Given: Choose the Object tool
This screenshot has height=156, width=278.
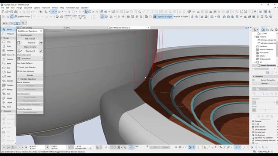Looking at the screenshot, I should tap(8, 103).
